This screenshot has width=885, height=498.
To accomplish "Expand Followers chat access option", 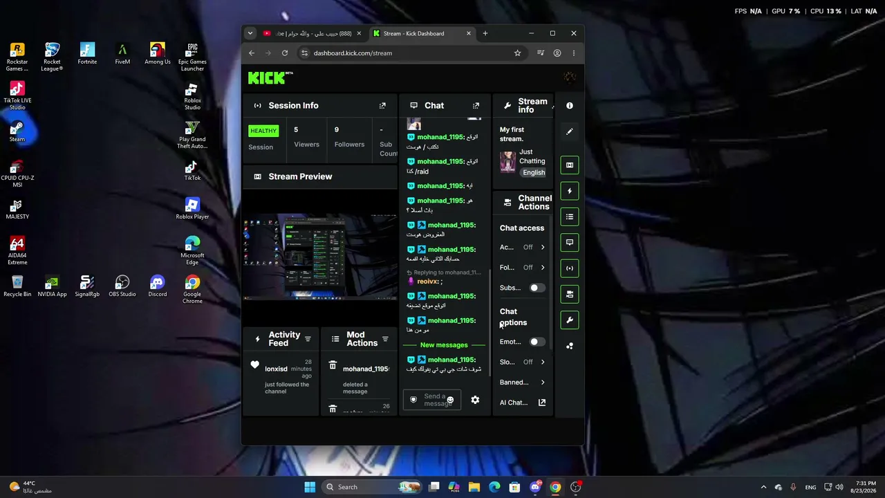I will [522, 267].
